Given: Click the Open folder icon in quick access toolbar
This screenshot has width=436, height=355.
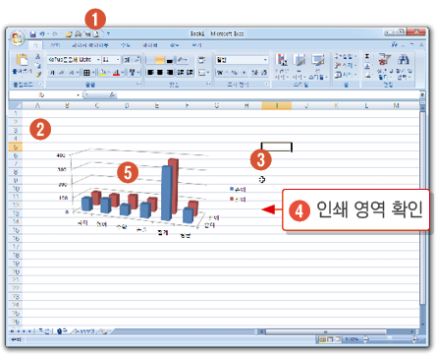Looking at the screenshot, I should click(69, 33).
